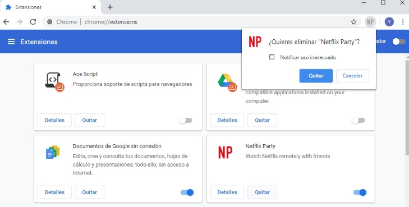Open a new tab with plus icon

[x=110, y=7]
